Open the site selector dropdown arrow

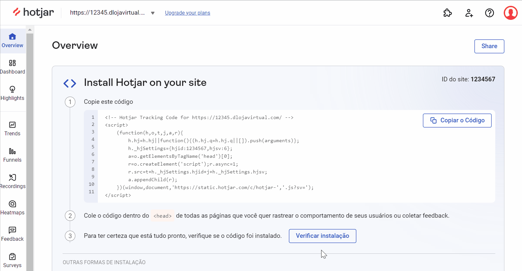click(x=153, y=13)
